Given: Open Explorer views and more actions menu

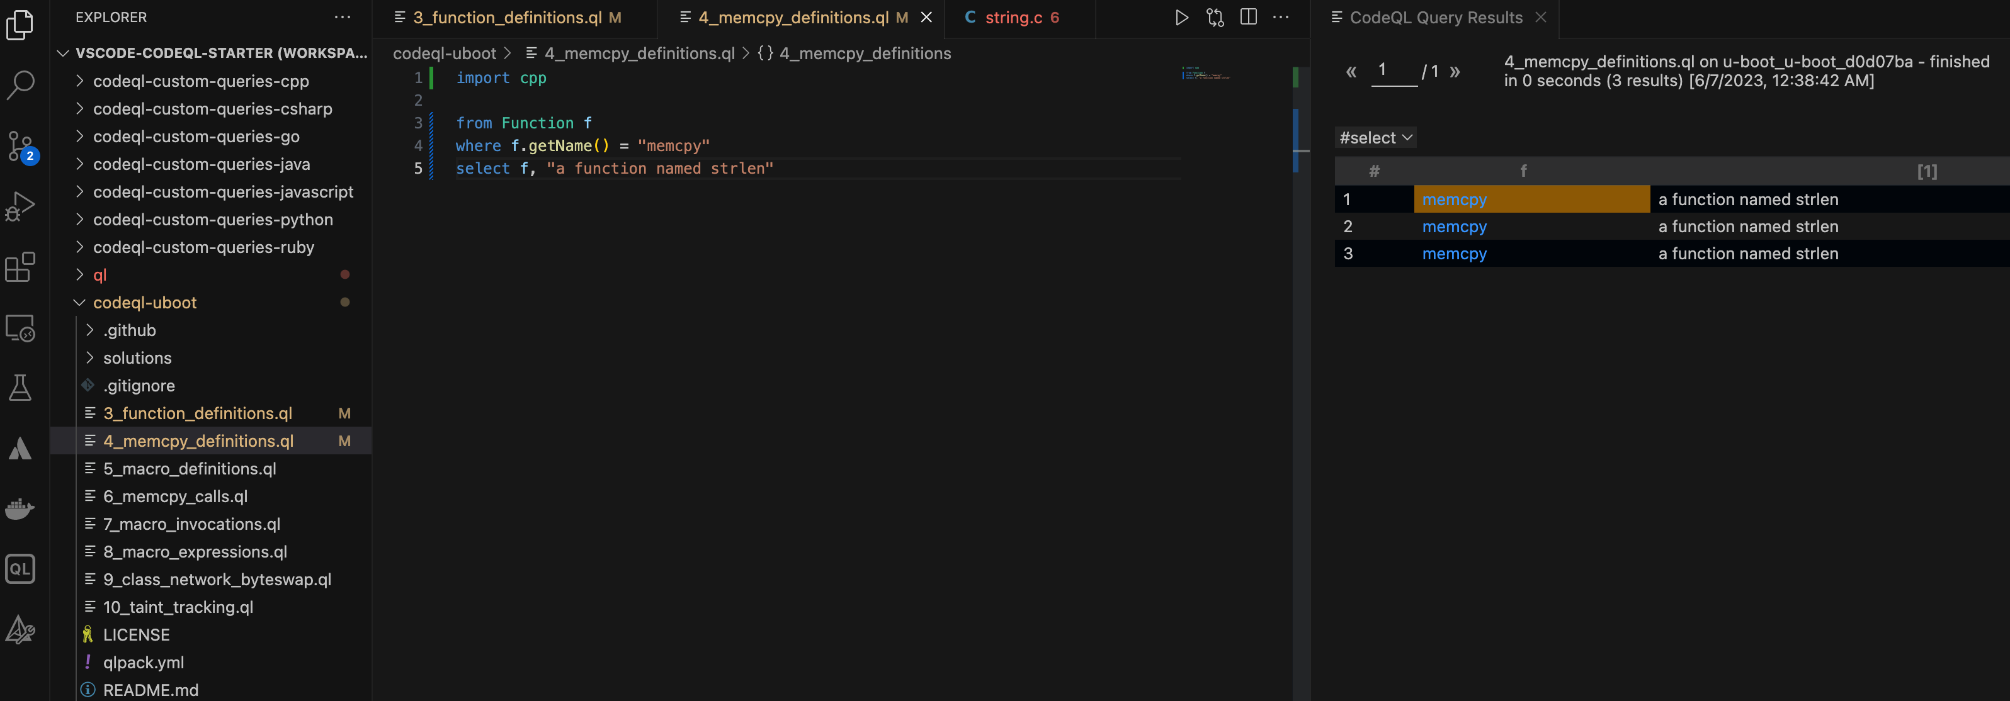Looking at the screenshot, I should tap(343, 17).
